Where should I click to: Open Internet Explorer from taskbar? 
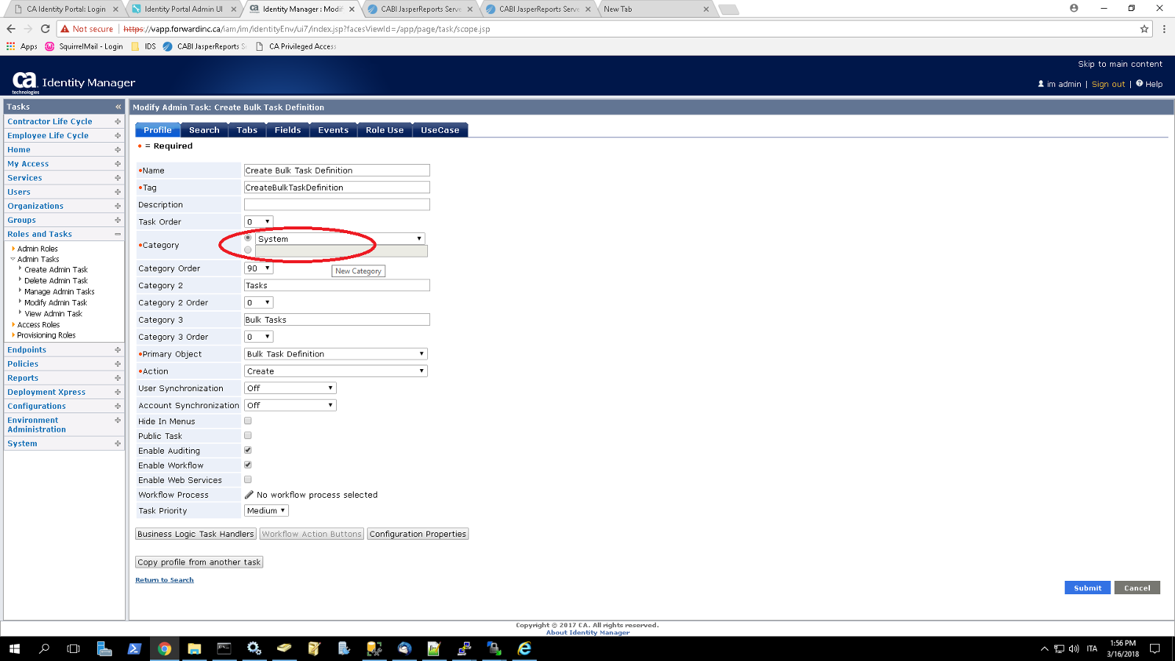(524, 649)
